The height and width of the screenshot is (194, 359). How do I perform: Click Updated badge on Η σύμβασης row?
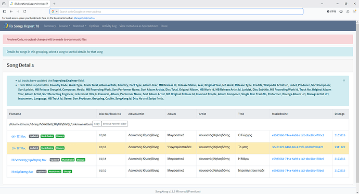[x=42, y=172]
